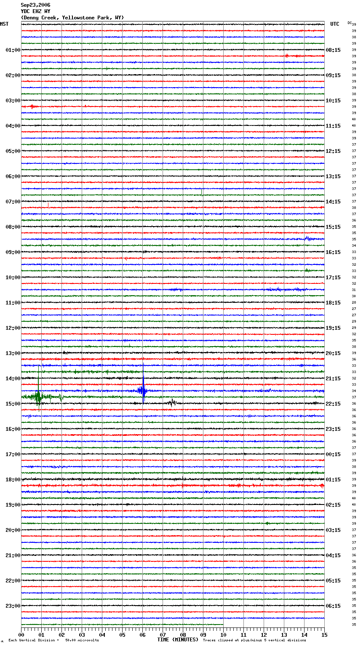This screenshot has height=646, width=358.
Task: Click the 06:15 UTC time label
Action: [333, 606]
